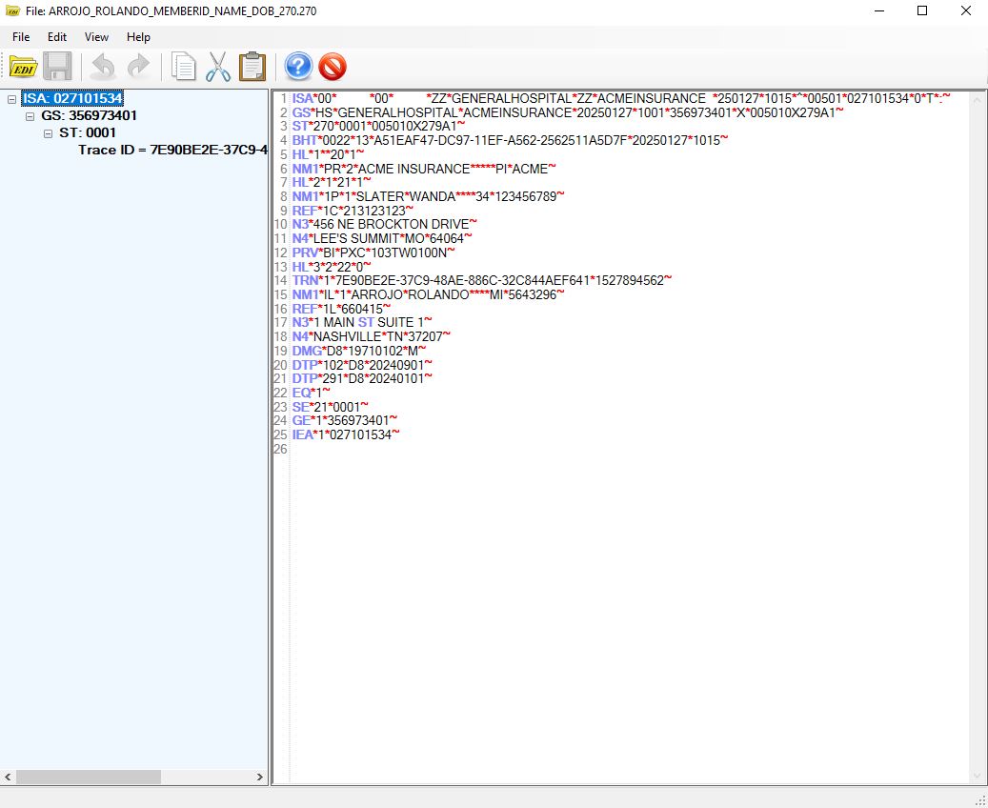Click the N4*LEE'S SUMMIT*MO*64064 line

[382, 238]
